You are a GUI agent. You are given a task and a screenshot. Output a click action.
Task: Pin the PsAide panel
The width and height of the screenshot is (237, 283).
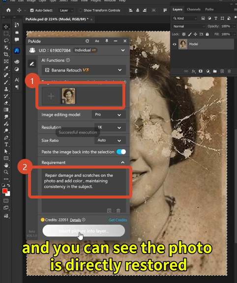[x=107, y=41]
